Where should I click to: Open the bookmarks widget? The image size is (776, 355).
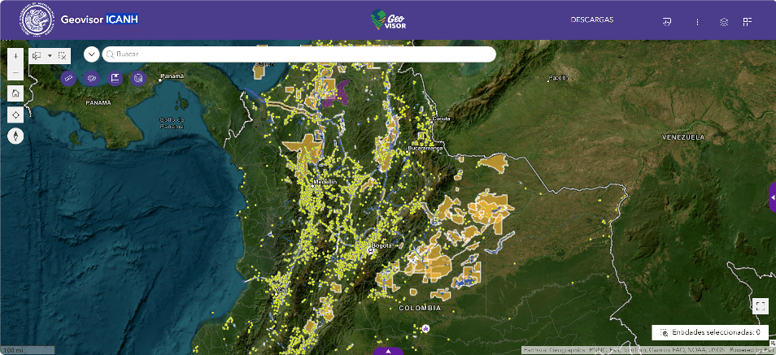(x=116, y=78)
